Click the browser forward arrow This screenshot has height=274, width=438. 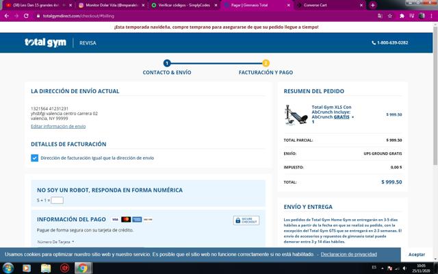[16, 16]
